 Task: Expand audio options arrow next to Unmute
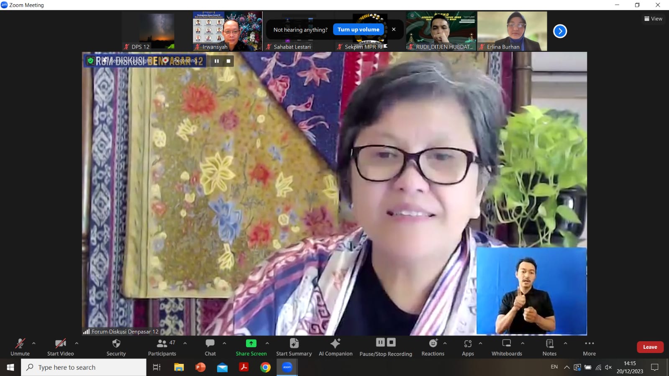pos(34,343)
